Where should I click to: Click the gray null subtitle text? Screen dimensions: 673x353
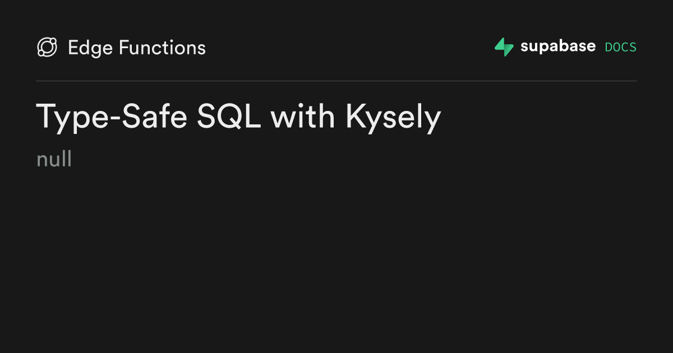pos(54,160)
